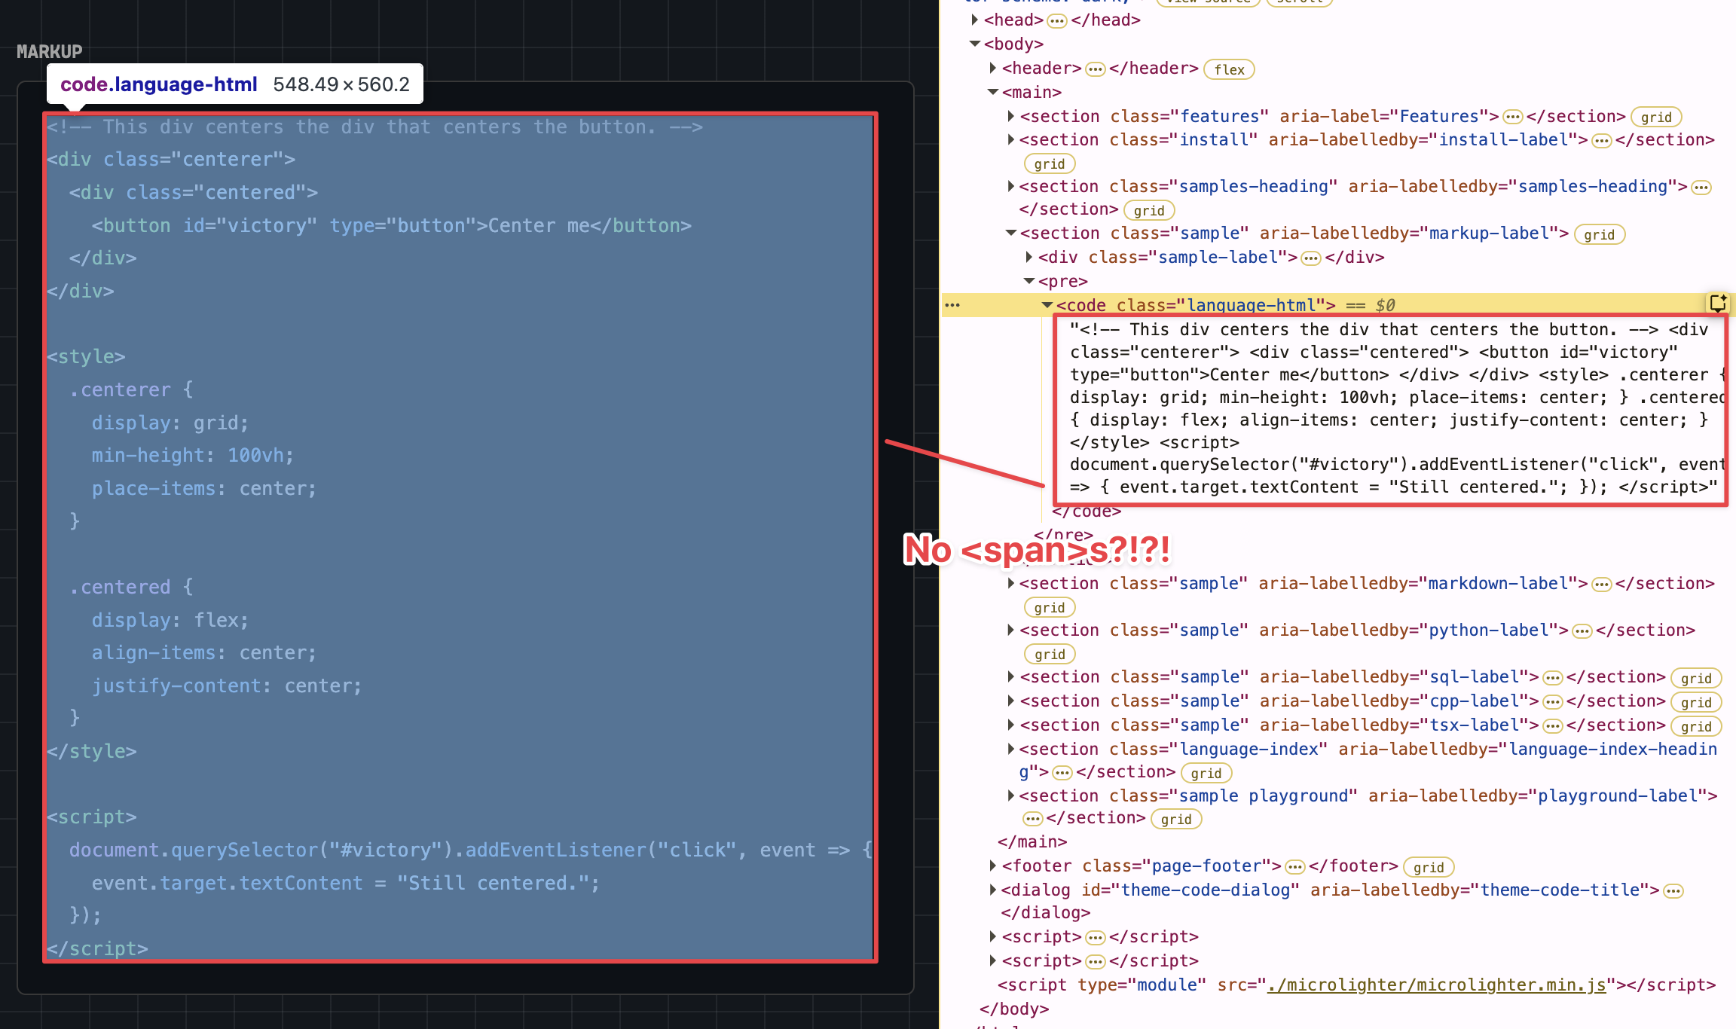Expand the head element
The image size is (1736, 1029).
[975, 20]
